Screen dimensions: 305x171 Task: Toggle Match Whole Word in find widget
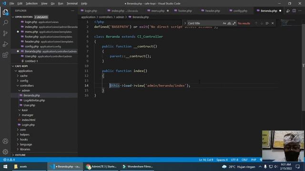tap(229, 23)
